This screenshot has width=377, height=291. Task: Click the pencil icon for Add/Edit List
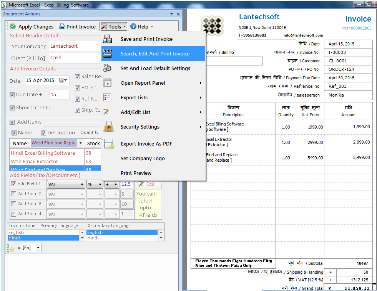click(x=106, y=112)
